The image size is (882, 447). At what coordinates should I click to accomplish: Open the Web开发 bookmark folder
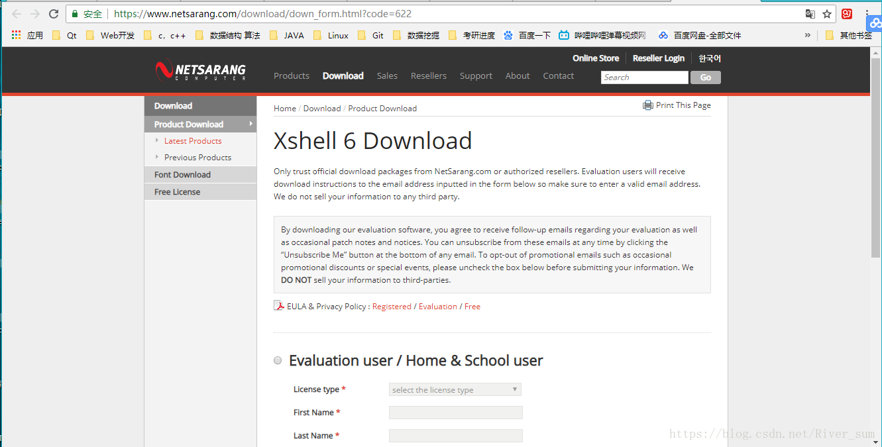coord(110,35)
